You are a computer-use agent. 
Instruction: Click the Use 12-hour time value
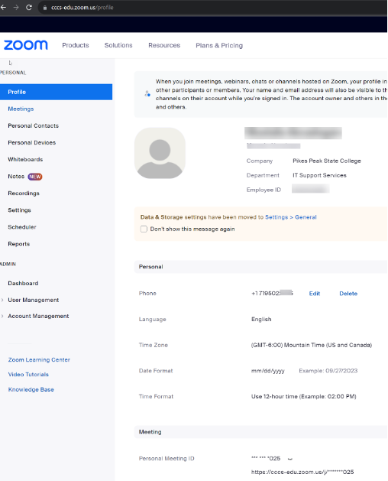point(304,397)
